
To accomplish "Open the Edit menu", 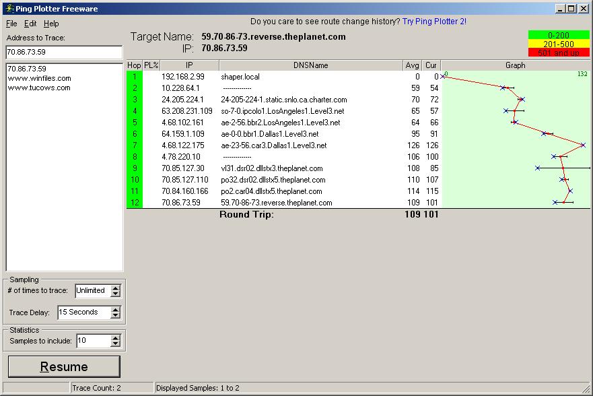I will point(30,24).
